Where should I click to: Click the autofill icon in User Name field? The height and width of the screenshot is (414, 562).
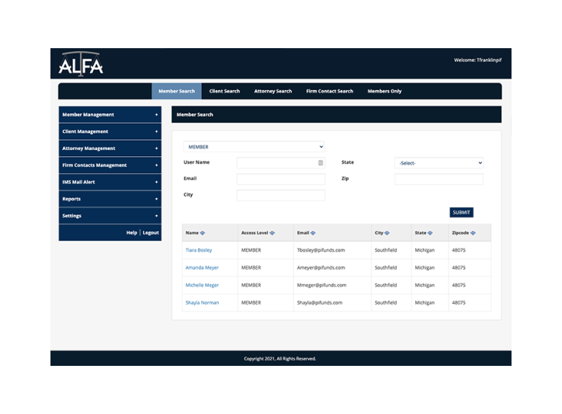tap(321, 163)
